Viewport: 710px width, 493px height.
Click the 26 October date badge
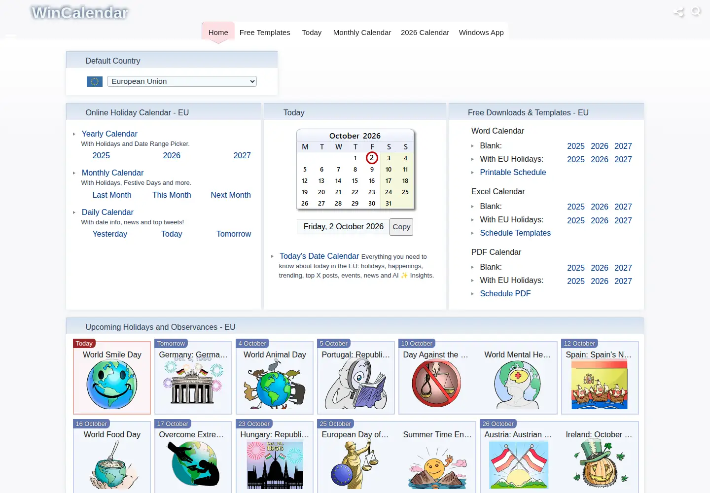point(498,423)
